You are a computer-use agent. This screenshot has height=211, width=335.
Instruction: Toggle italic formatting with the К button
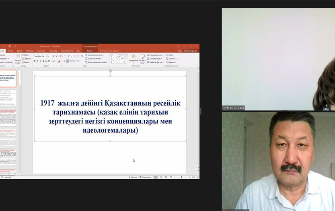click(37, 61)
